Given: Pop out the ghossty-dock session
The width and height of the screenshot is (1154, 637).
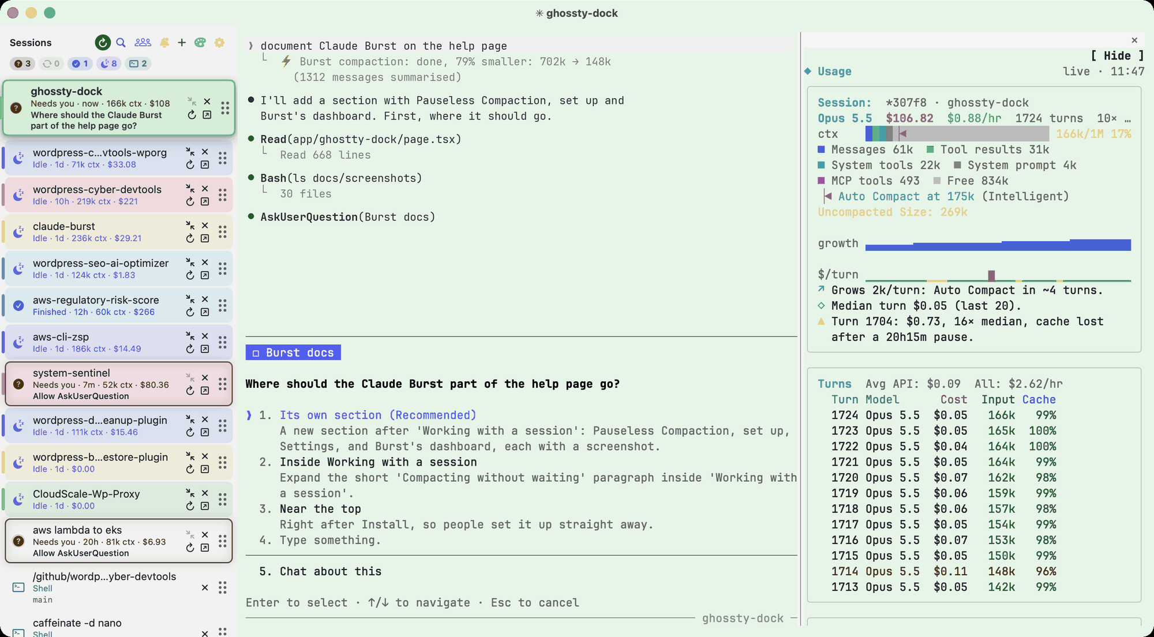Looking at the screenshot, I should [x=207, y=115].
